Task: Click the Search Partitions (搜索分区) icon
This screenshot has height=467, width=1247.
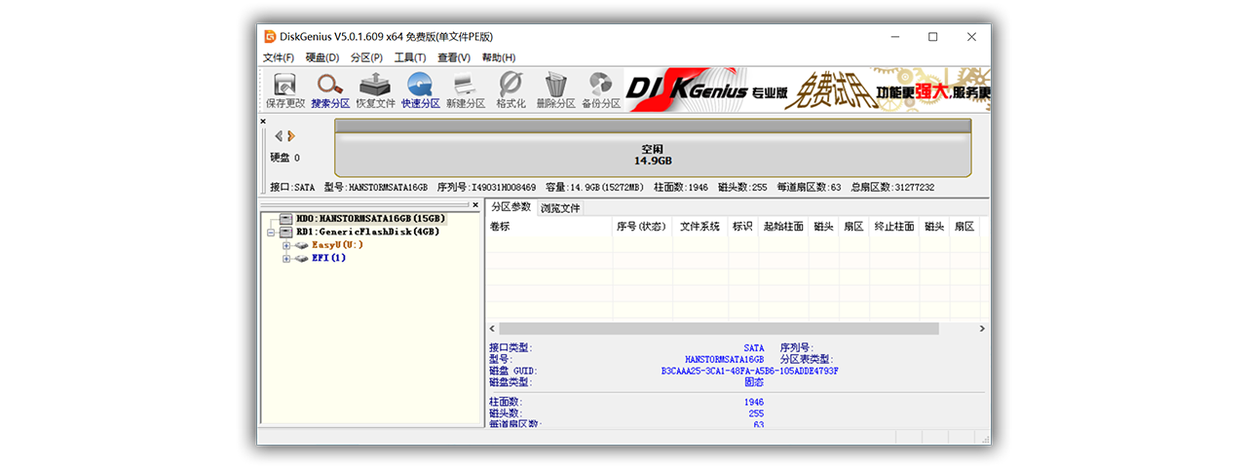Action: 330,90
